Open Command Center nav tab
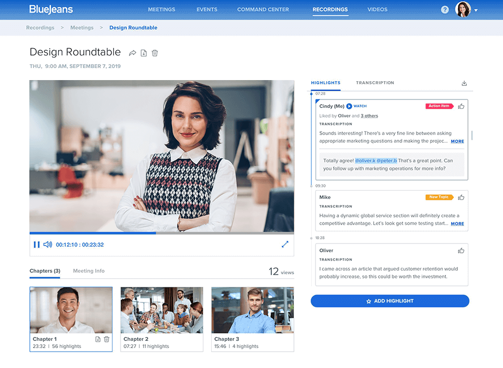 pyautogui.click(x=263, y=9)
